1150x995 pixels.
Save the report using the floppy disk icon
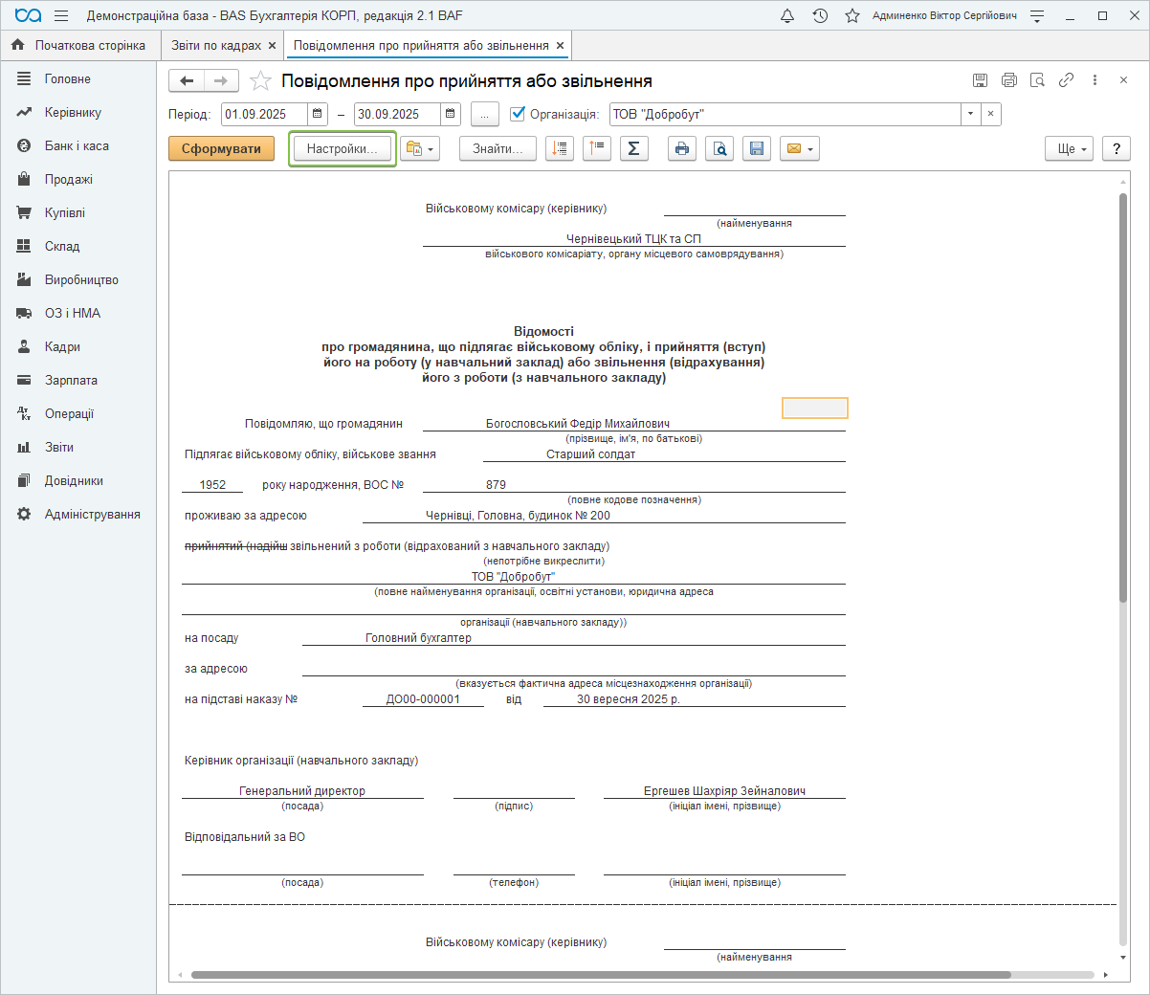pyautogui.click(x=757, y=148)
